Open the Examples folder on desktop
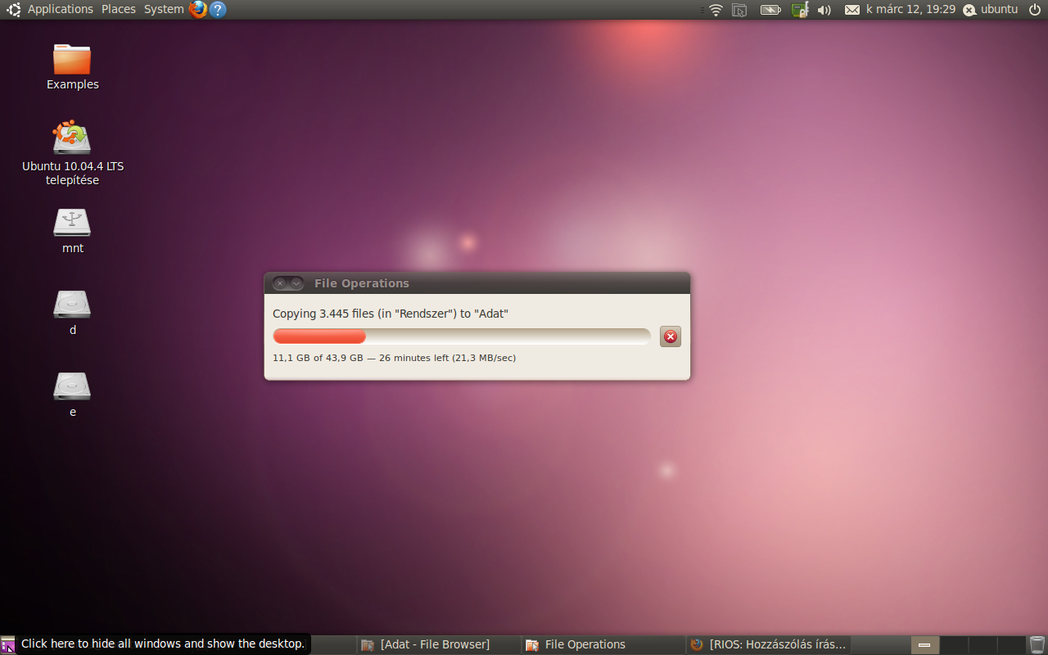The height and width of the screenshot is (655, 1048). point(72,59)
